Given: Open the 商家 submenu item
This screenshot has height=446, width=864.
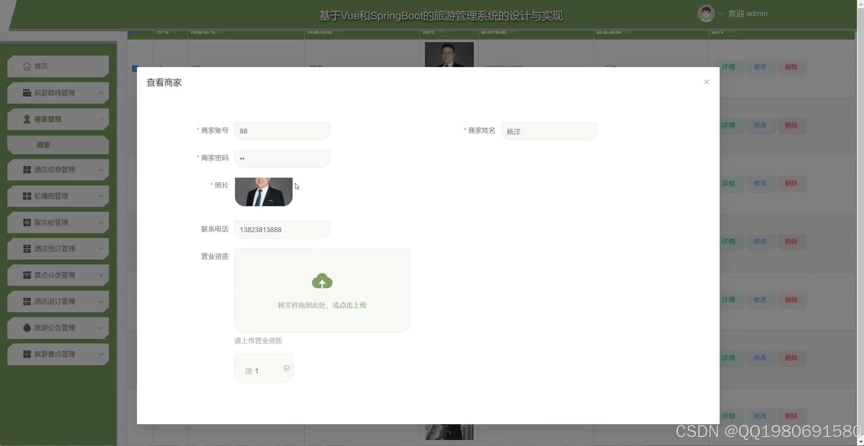Looking at the screenshot, I should click(x=44, y=145).
